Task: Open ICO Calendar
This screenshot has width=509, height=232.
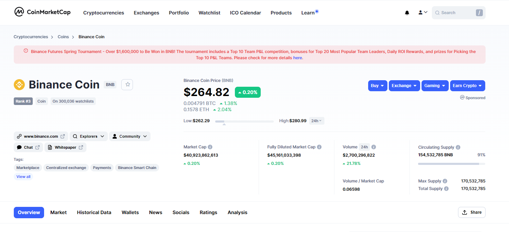Action: point(246,13)
